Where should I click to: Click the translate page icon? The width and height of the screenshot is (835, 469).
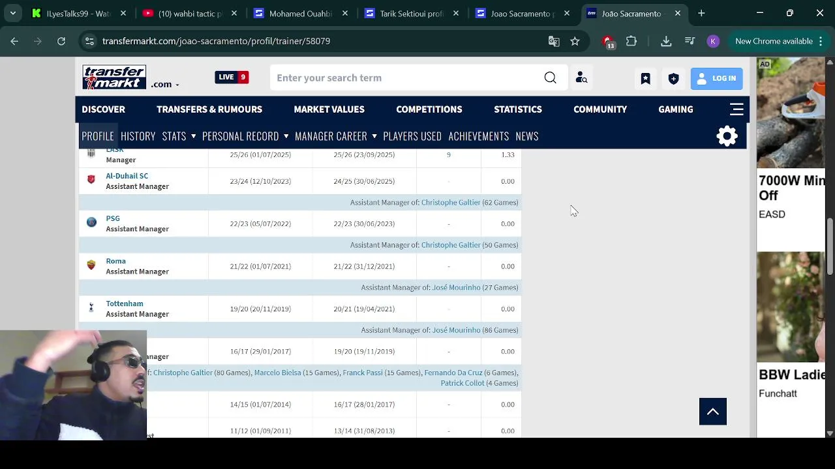tap(554, 41)
